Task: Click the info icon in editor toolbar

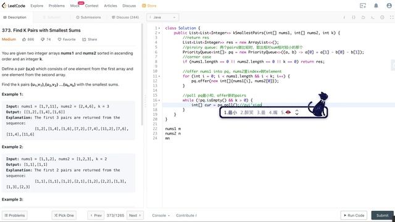Action: pyautogui.click(x=344, y=17)
